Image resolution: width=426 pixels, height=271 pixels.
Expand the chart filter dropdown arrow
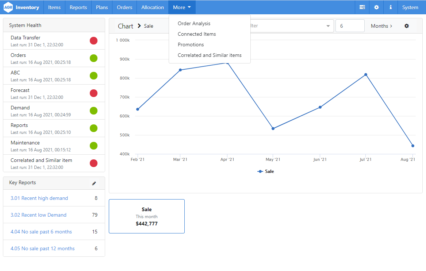[328, 26]
